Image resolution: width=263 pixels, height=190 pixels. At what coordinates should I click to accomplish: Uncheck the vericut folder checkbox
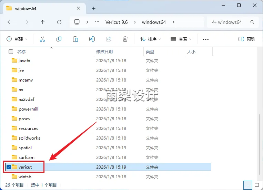pos(9,167)
